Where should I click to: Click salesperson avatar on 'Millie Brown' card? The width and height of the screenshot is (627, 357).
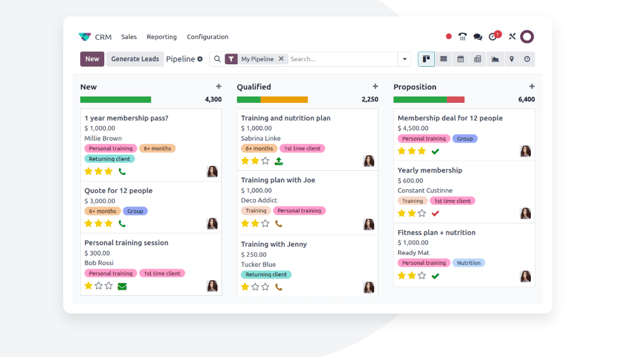coord(212,172)
